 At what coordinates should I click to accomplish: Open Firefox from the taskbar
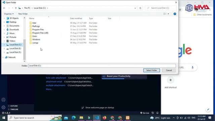click(104, 118)
